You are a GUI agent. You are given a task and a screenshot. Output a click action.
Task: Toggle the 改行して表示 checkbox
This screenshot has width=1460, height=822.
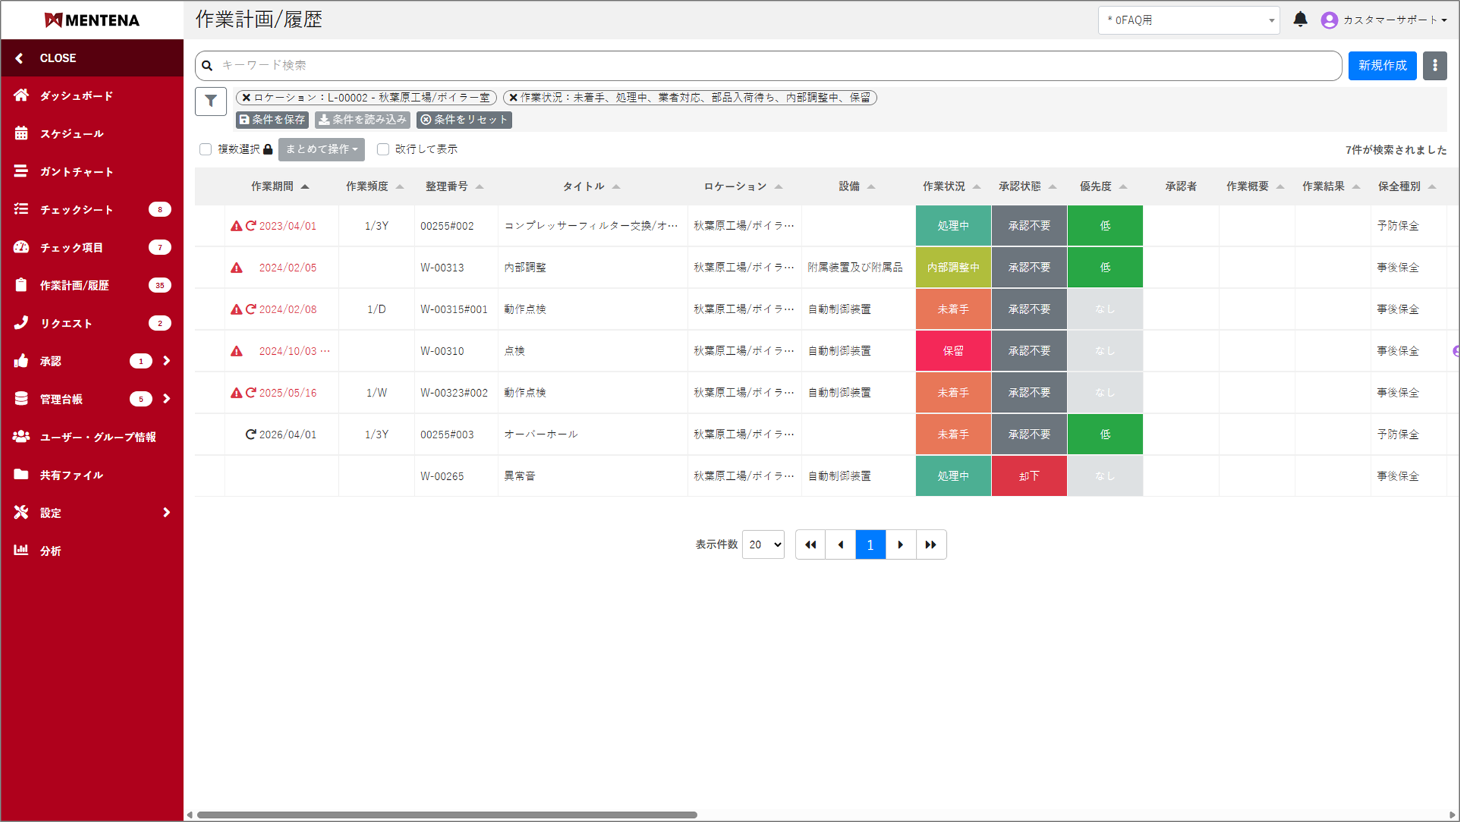click(x=383, y=149)
